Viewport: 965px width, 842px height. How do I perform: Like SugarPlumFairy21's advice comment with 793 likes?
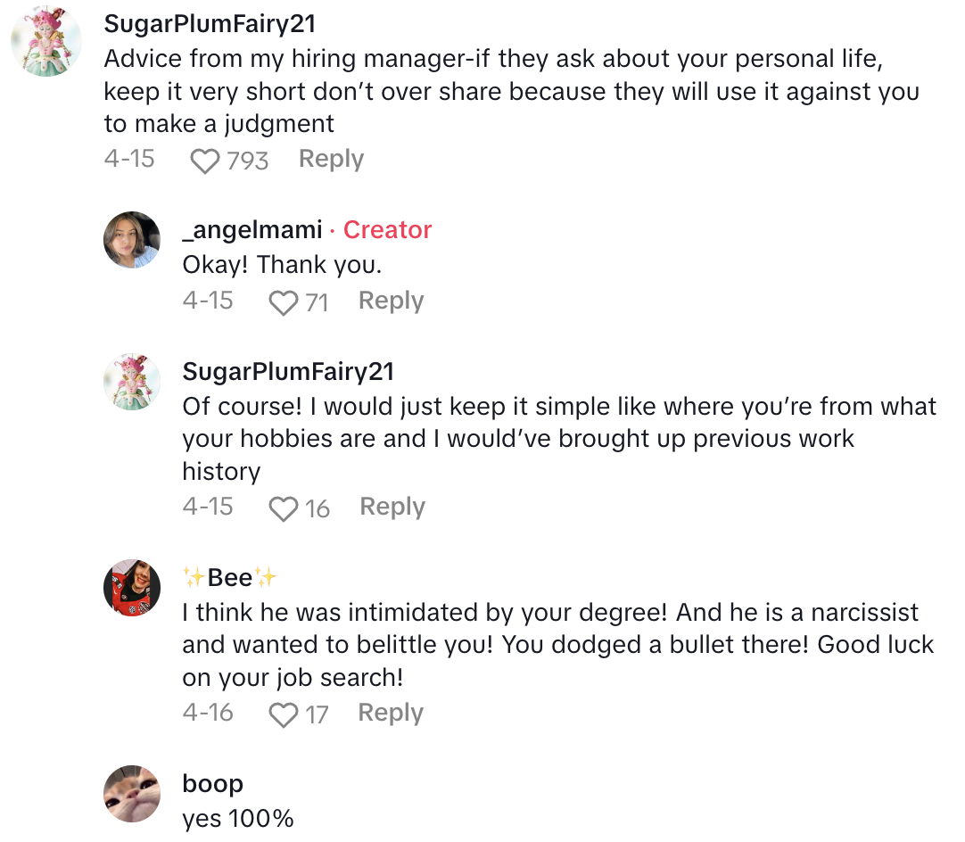click(205, 161)
